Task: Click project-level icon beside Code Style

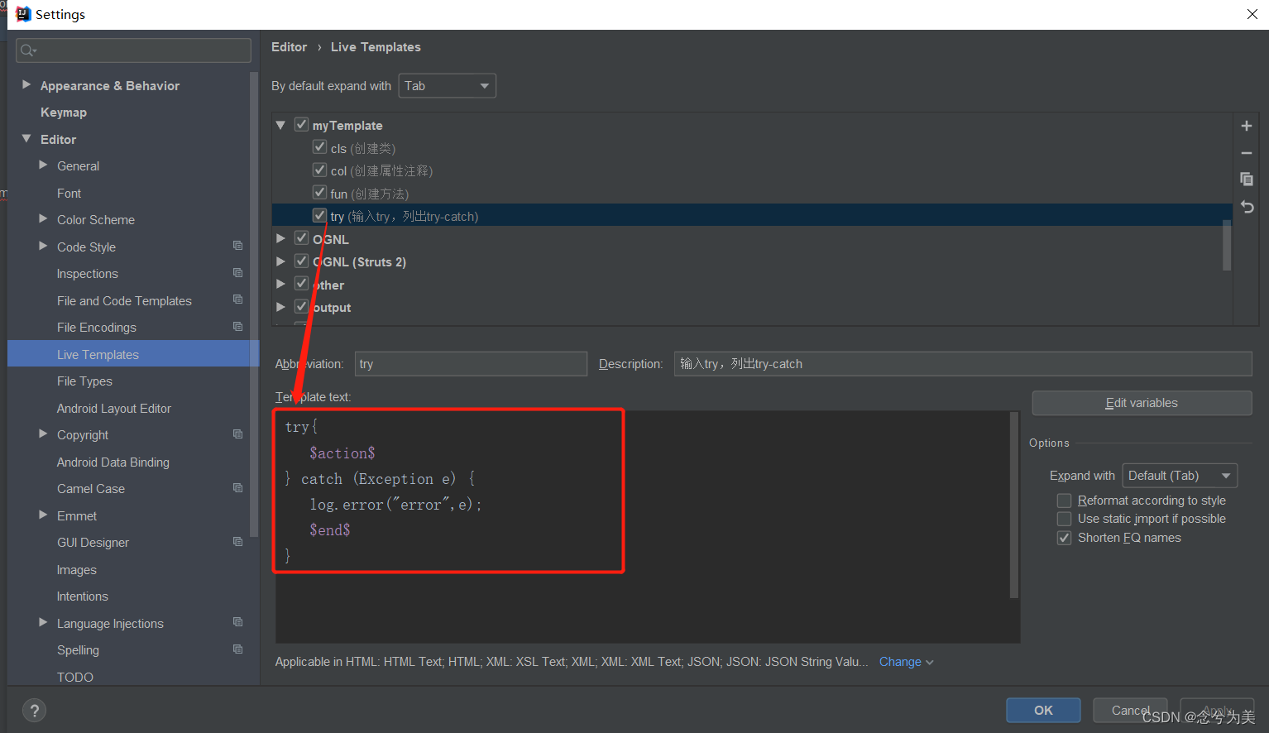Action: click(237, 246)
